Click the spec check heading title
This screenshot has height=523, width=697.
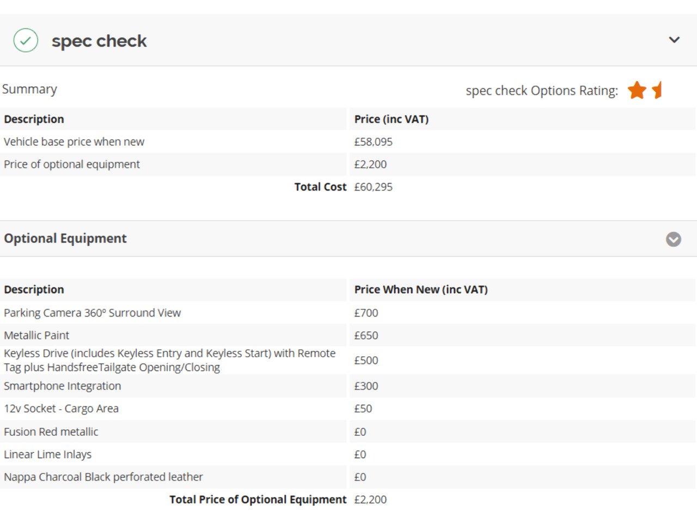99,41
